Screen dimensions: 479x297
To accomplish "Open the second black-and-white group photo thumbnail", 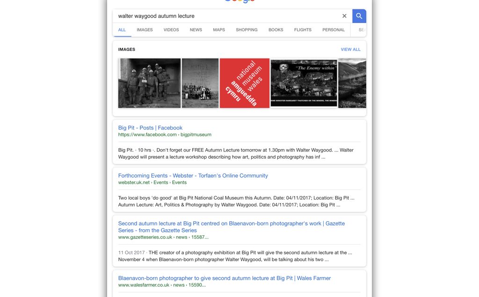I will coord(200,83).
